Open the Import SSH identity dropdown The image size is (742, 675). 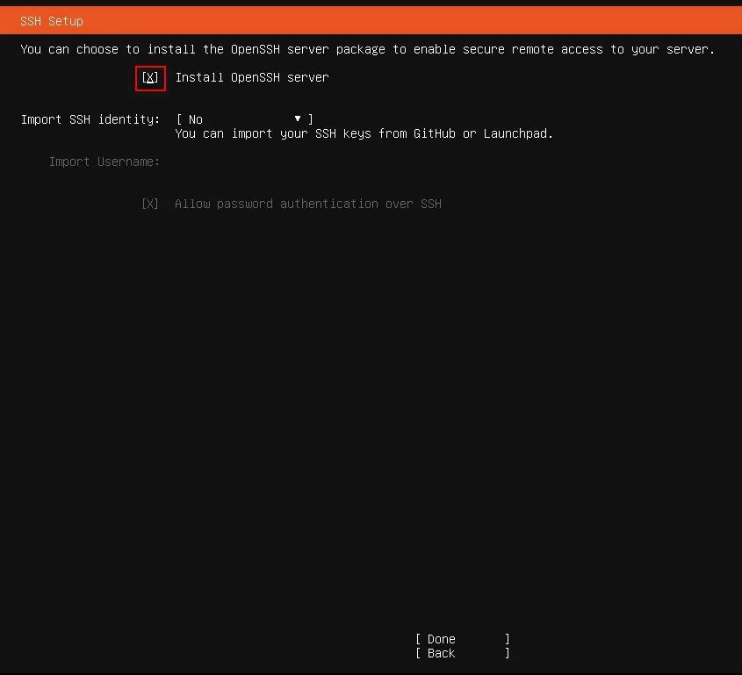coord(244,119)
